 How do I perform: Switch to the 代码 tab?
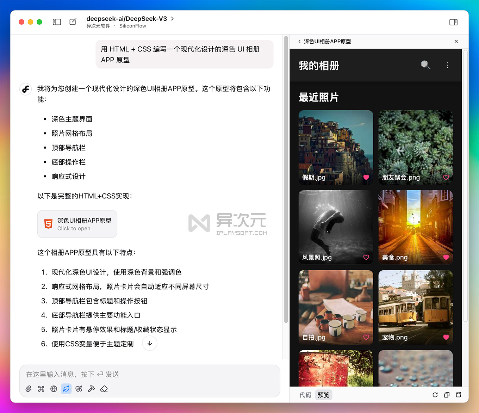pyautogui.click(x=305, y=395)
